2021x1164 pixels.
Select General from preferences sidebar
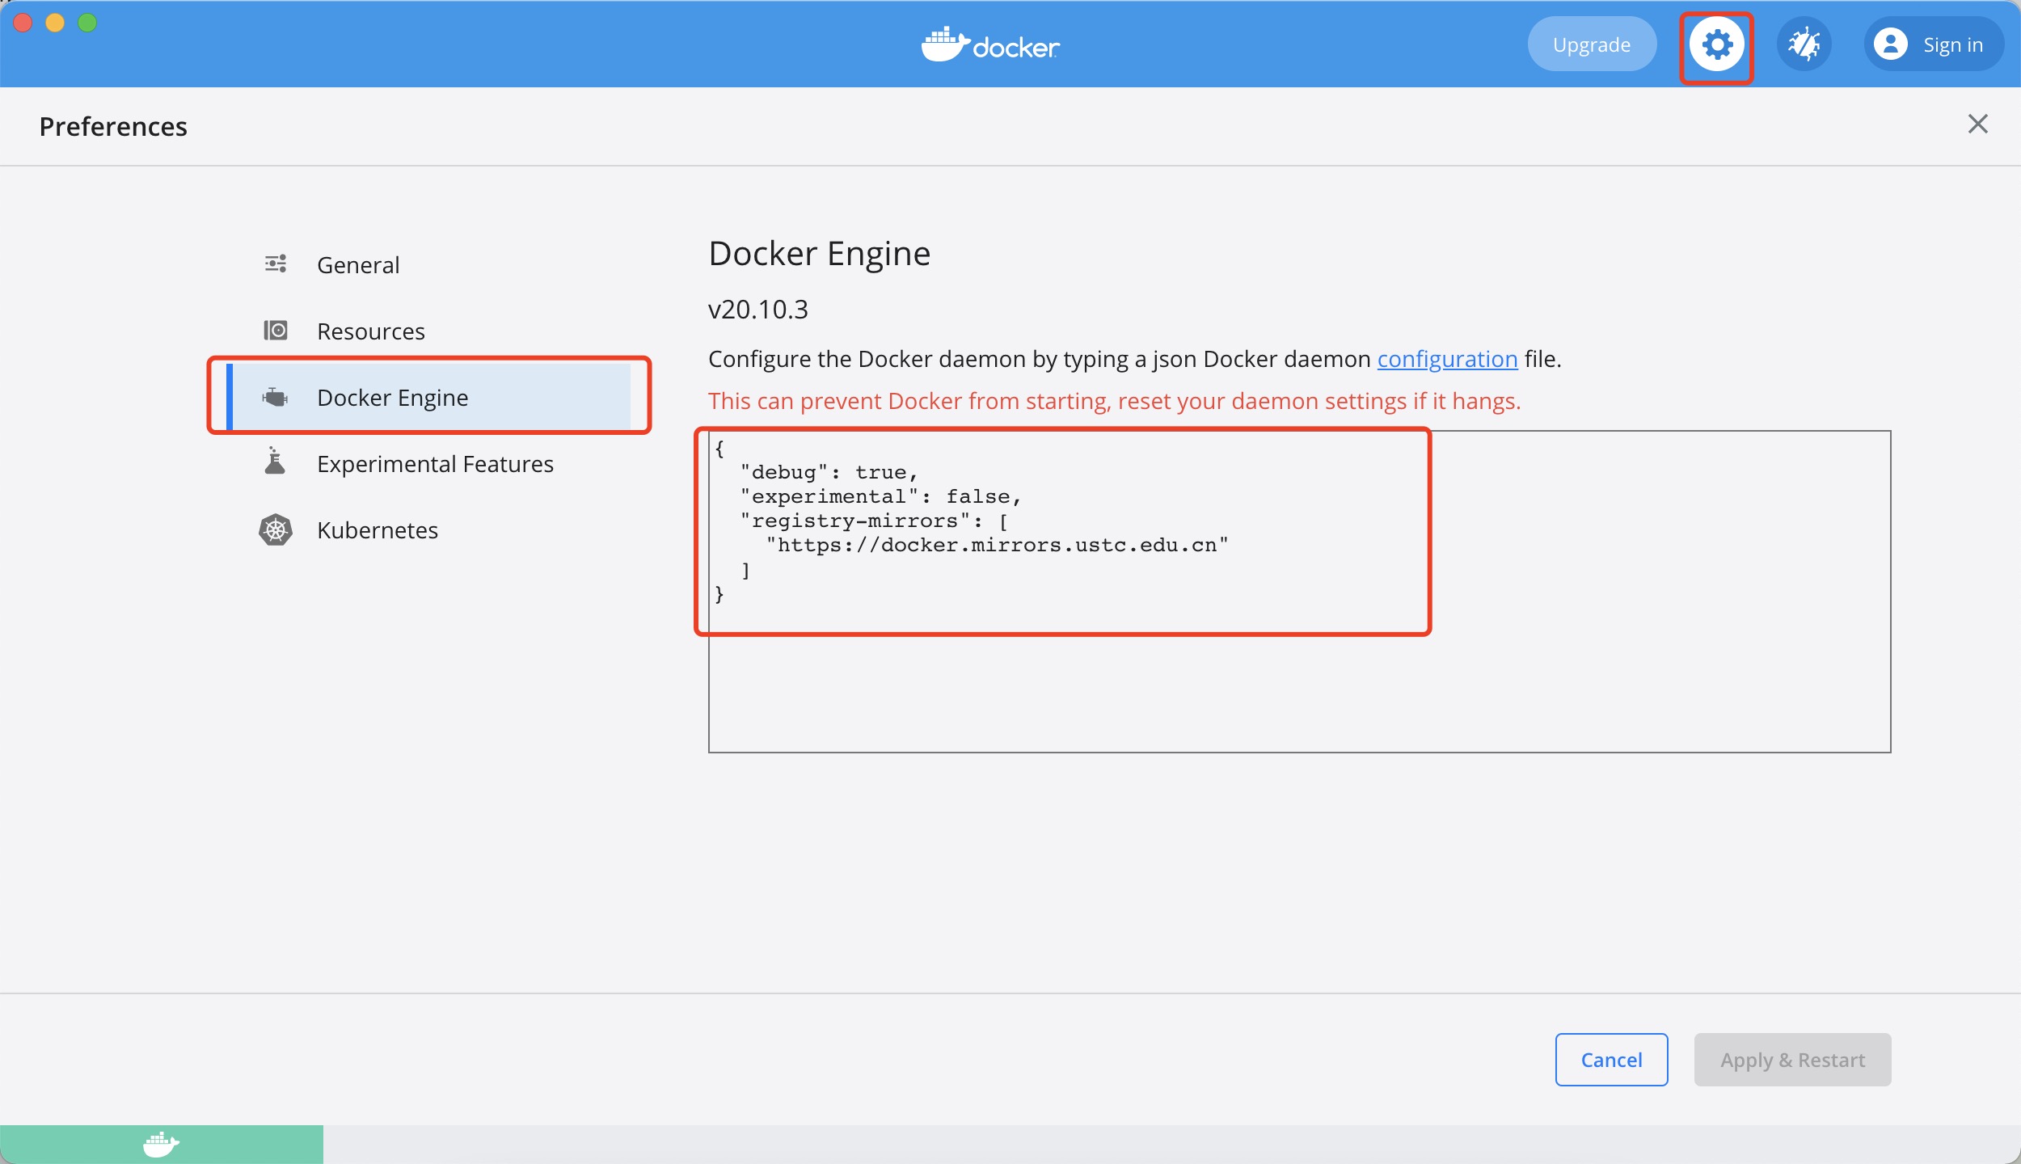coord(357,265)
